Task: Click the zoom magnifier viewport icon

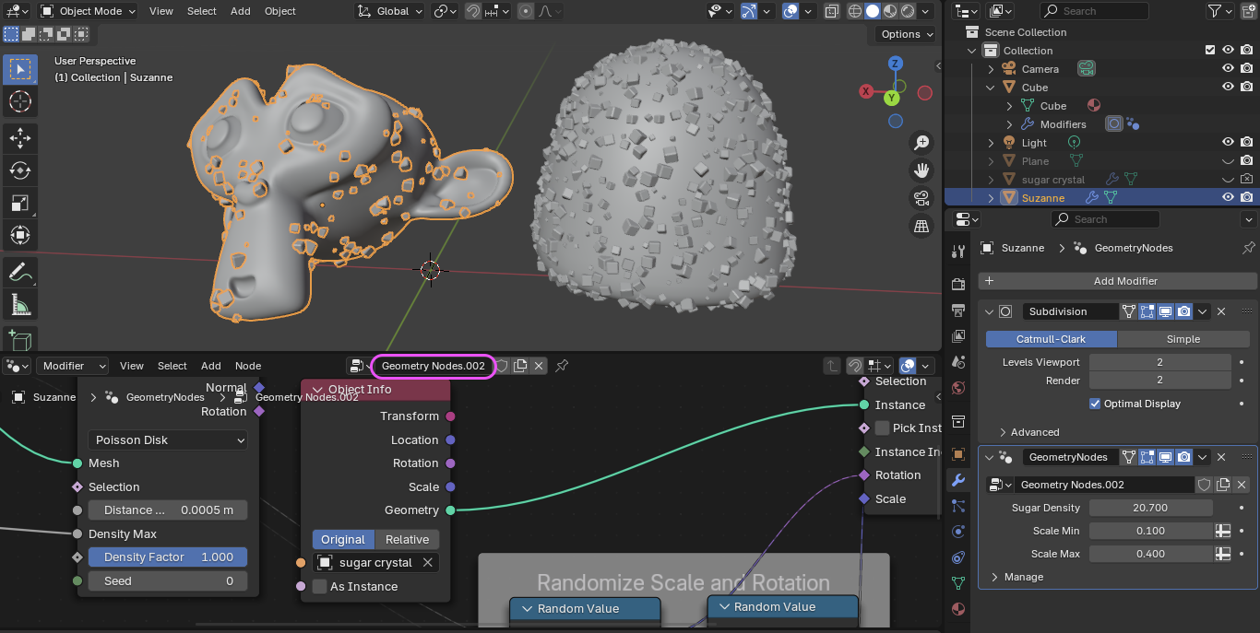Action: (x=921, y=142)
